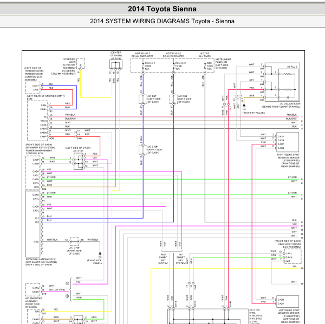Click the 'RIGHT BLIND SPOT MONITOR SENSOR' label
325x324 pixels.
288,156
